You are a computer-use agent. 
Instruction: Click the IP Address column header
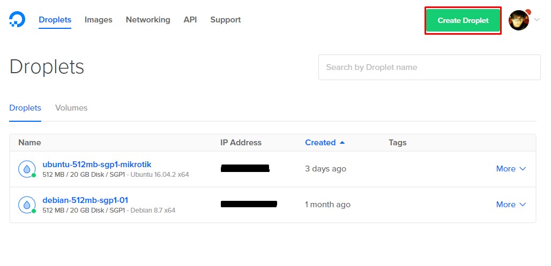point(241,143)
